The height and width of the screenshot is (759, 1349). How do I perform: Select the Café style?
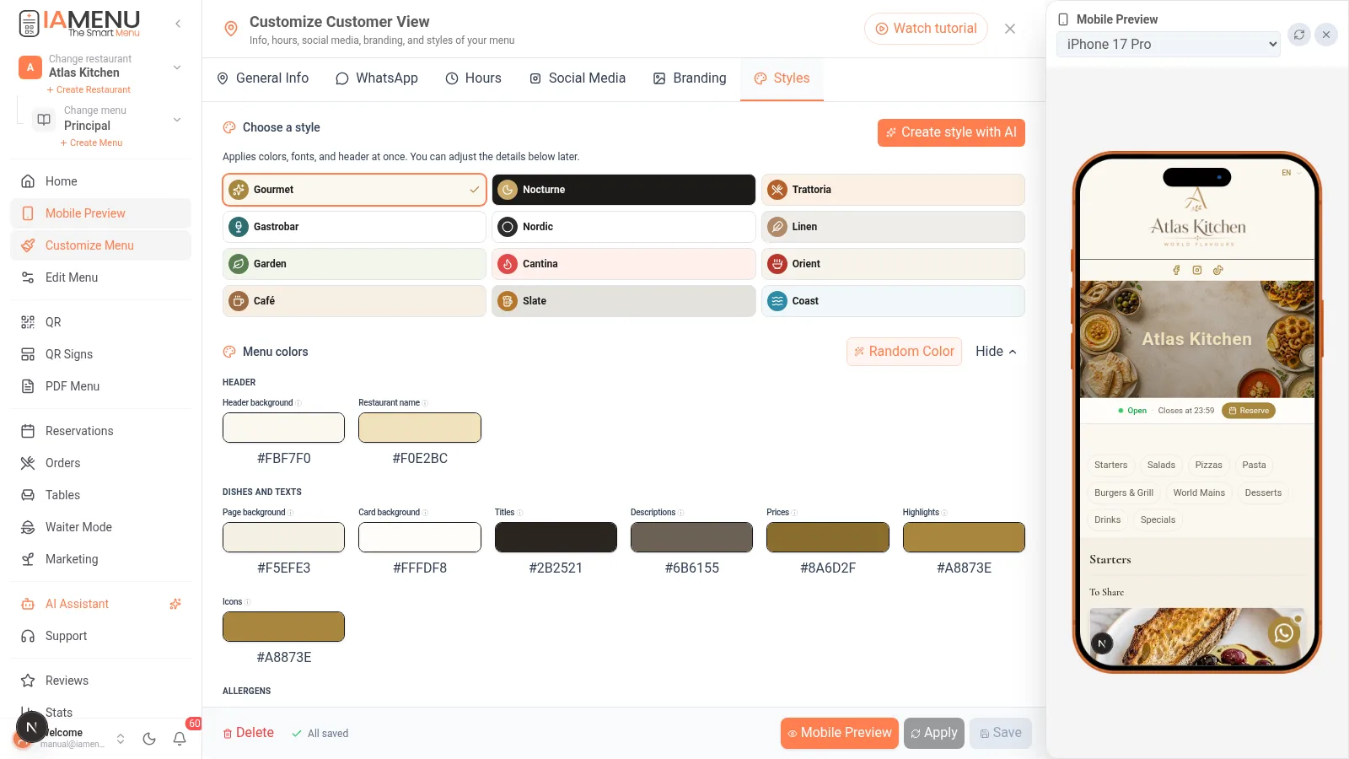click(354, 301)
